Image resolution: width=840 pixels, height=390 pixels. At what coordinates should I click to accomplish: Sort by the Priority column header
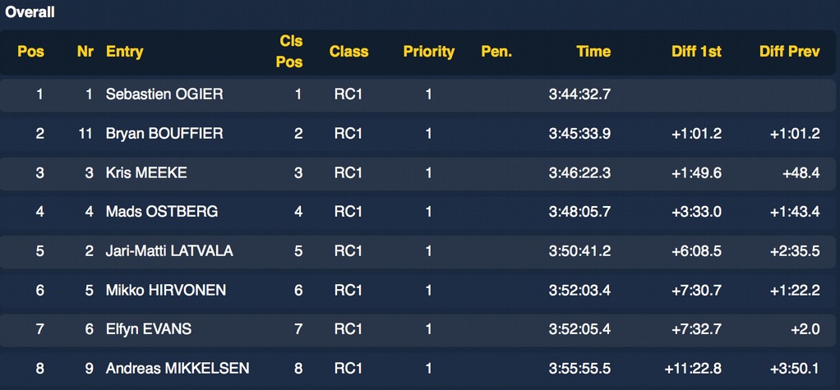tap(428, 52)
